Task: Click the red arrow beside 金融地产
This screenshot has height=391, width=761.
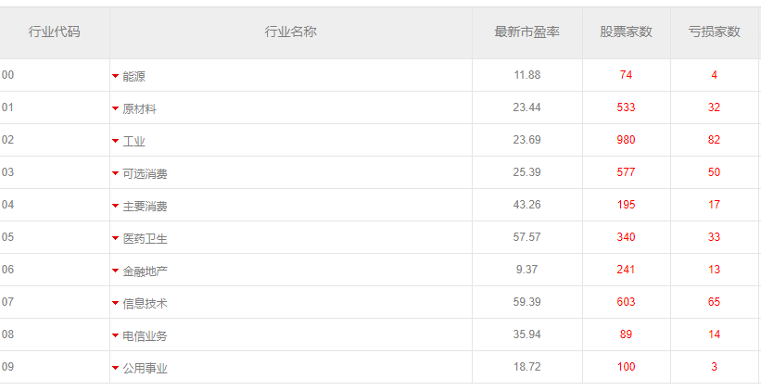Action: 116,271
